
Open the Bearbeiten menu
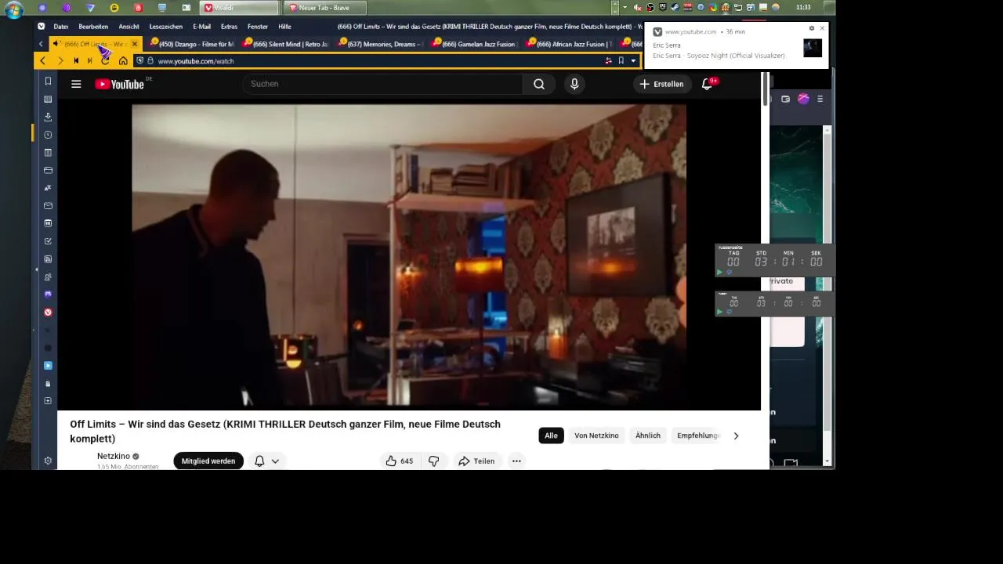[x=93, y=27]
